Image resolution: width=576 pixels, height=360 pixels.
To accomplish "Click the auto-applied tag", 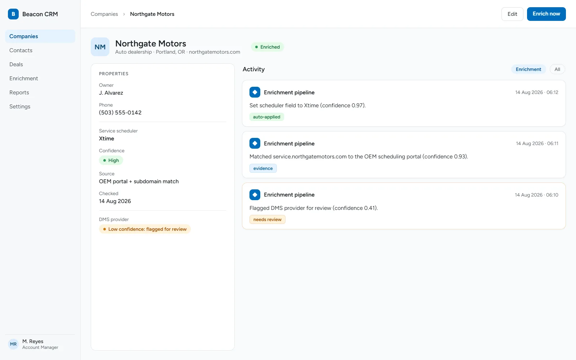I will pyautogui.click(x=267, y=117).
